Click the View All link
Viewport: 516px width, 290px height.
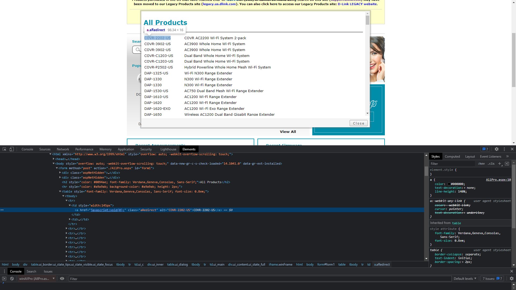288,132
